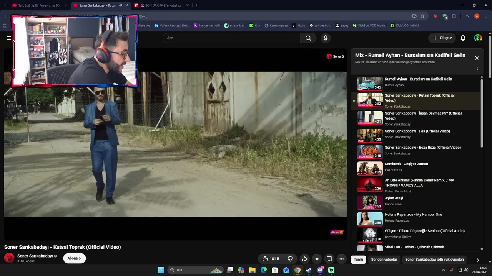
Task: Open a new browser tab
Action: tap(197, 5)
